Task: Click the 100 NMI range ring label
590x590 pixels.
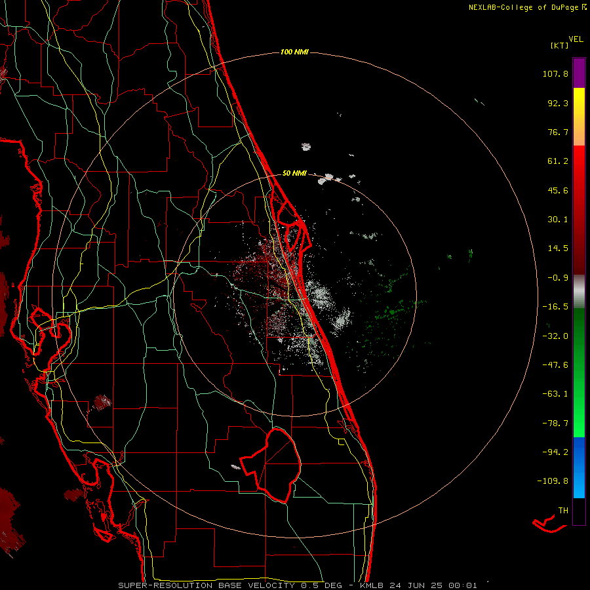Action: (x=294, y=52)
